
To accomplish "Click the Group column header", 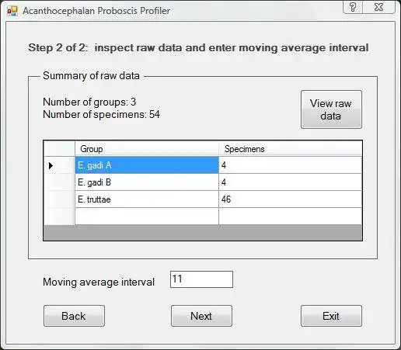I will tap(147, 149).
